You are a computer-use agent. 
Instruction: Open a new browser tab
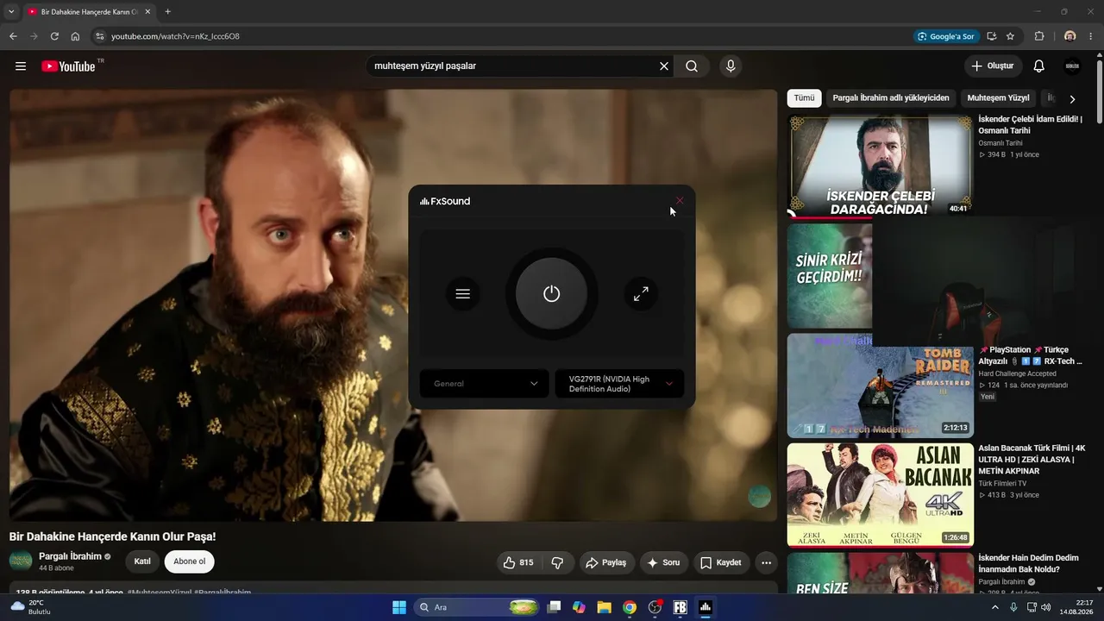click(x=167, y=12)
